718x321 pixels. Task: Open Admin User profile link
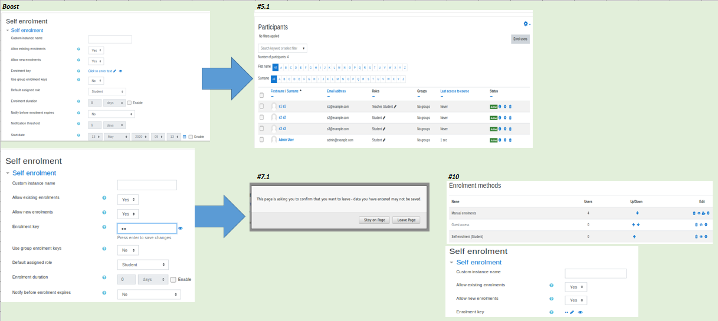pyautogui.click(x=286, y=140)
